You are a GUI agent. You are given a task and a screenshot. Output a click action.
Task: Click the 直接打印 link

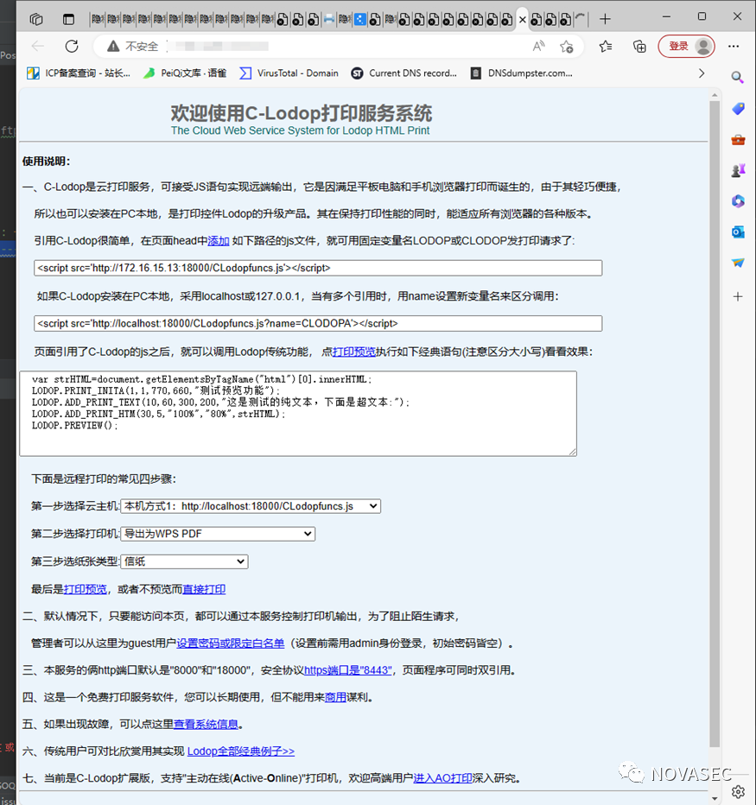point(205,589)
